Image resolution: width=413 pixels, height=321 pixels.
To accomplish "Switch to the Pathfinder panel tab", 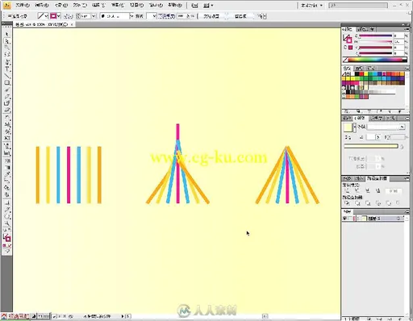I will (377, 178).
